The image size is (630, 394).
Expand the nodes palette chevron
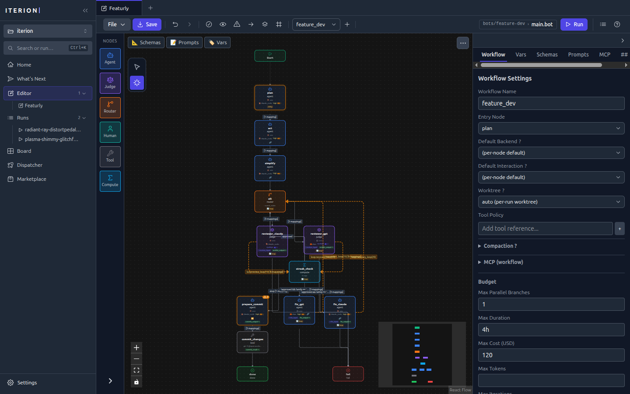[110, 381]
